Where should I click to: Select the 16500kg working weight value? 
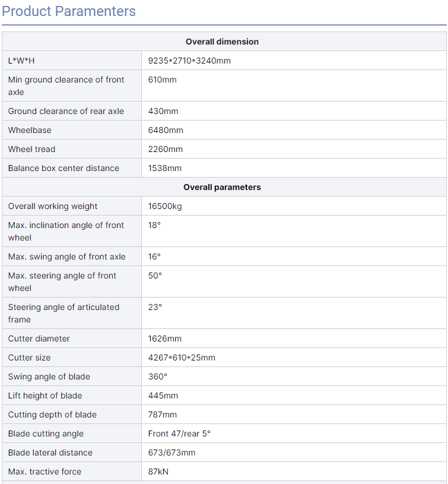point(164,206)
